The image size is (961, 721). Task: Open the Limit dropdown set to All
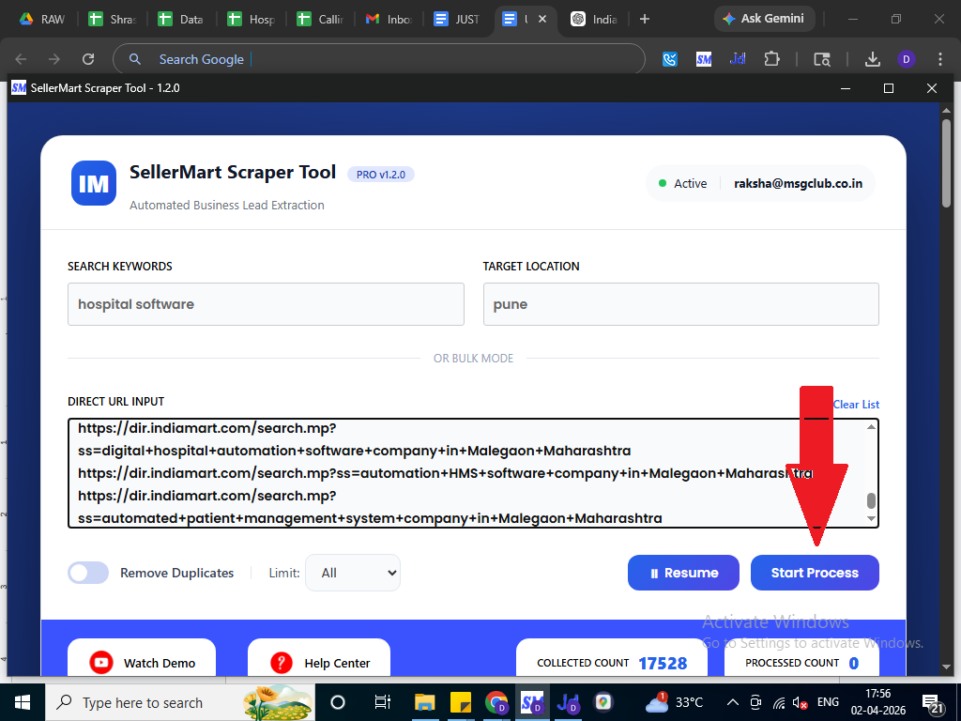(x=353, y=573)
